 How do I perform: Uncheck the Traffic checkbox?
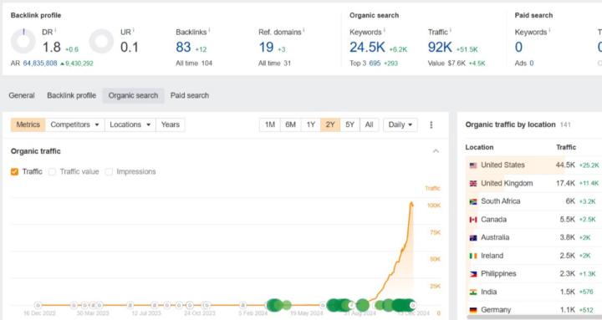click(x=14, y=171)
